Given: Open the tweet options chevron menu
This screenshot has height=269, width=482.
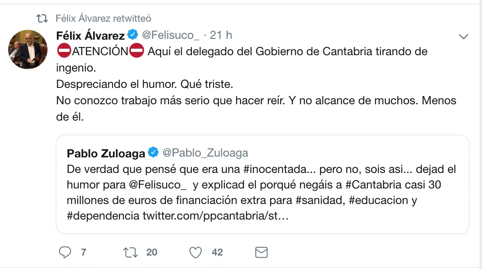Looking at the screenshot, I should coord(463,37).
